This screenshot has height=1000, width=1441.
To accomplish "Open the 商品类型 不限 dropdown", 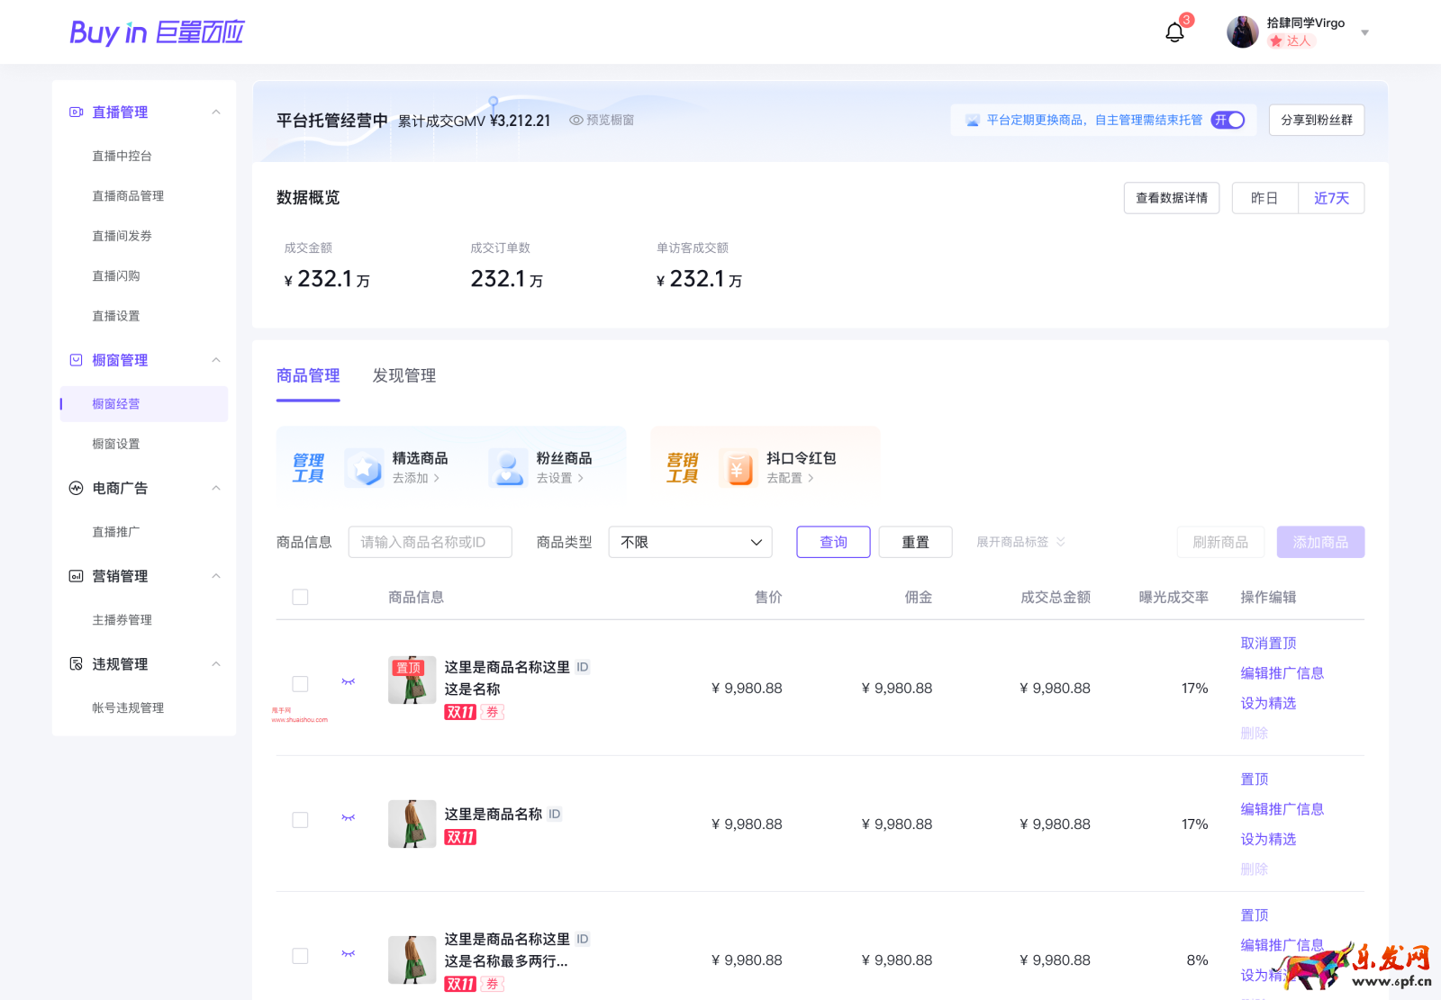I will point(690,542).
